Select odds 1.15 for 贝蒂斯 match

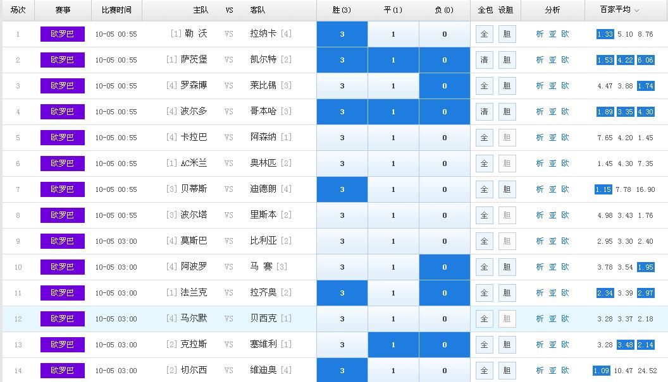[603, 189]
